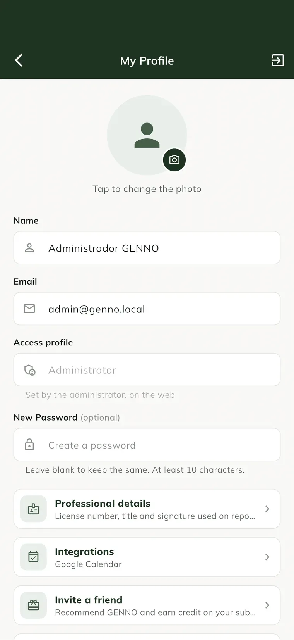Tap the calendar icon for Integrations
Viewport: 294px width, 640px height.
(34, 557)
